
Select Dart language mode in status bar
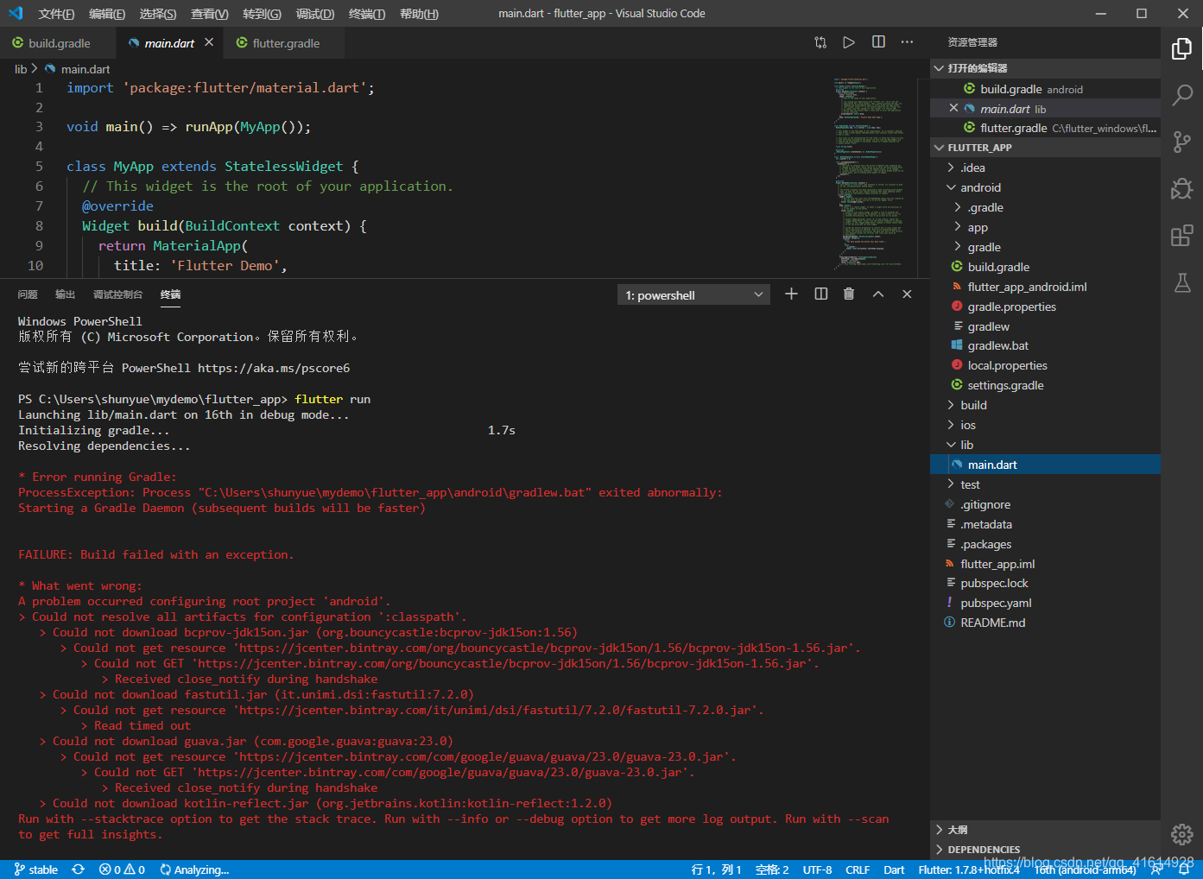(894, 870)
